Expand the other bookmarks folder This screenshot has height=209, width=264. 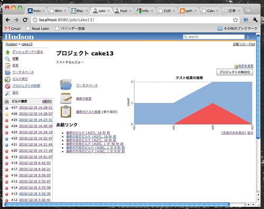click(x=238, y=28)
